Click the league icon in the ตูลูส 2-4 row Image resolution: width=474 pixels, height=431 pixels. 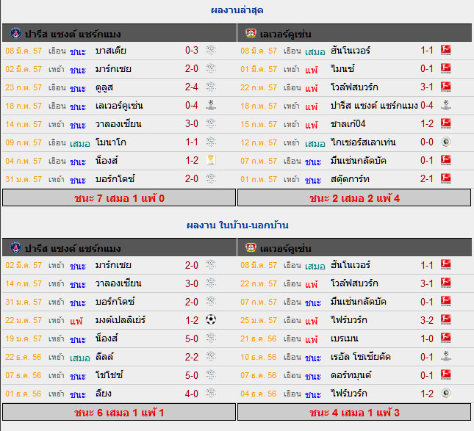211,87
